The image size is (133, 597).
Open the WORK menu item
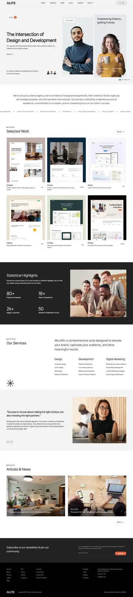point(62,3)
